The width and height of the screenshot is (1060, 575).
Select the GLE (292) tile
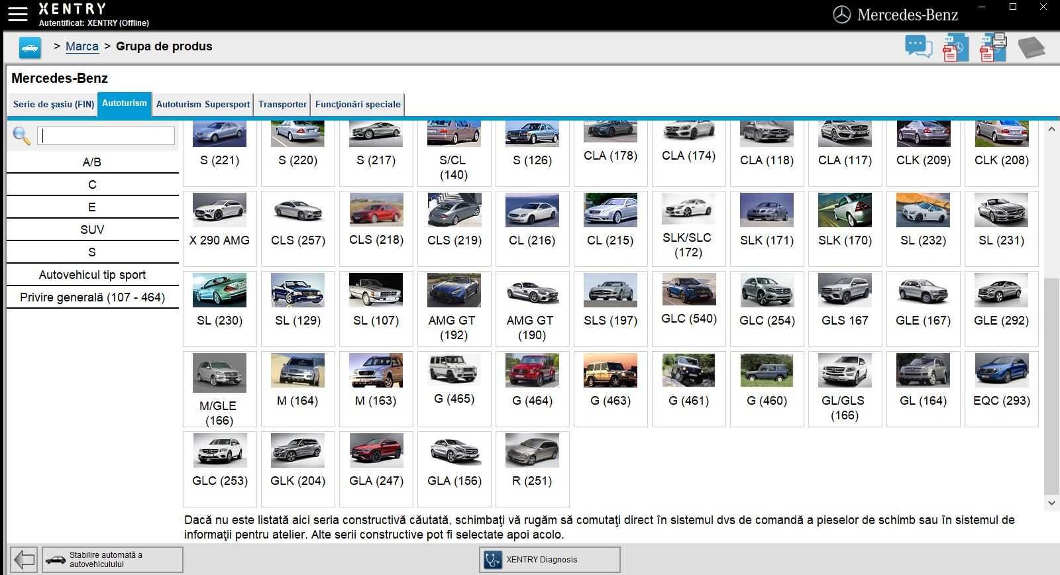(x=1001, y=309)
